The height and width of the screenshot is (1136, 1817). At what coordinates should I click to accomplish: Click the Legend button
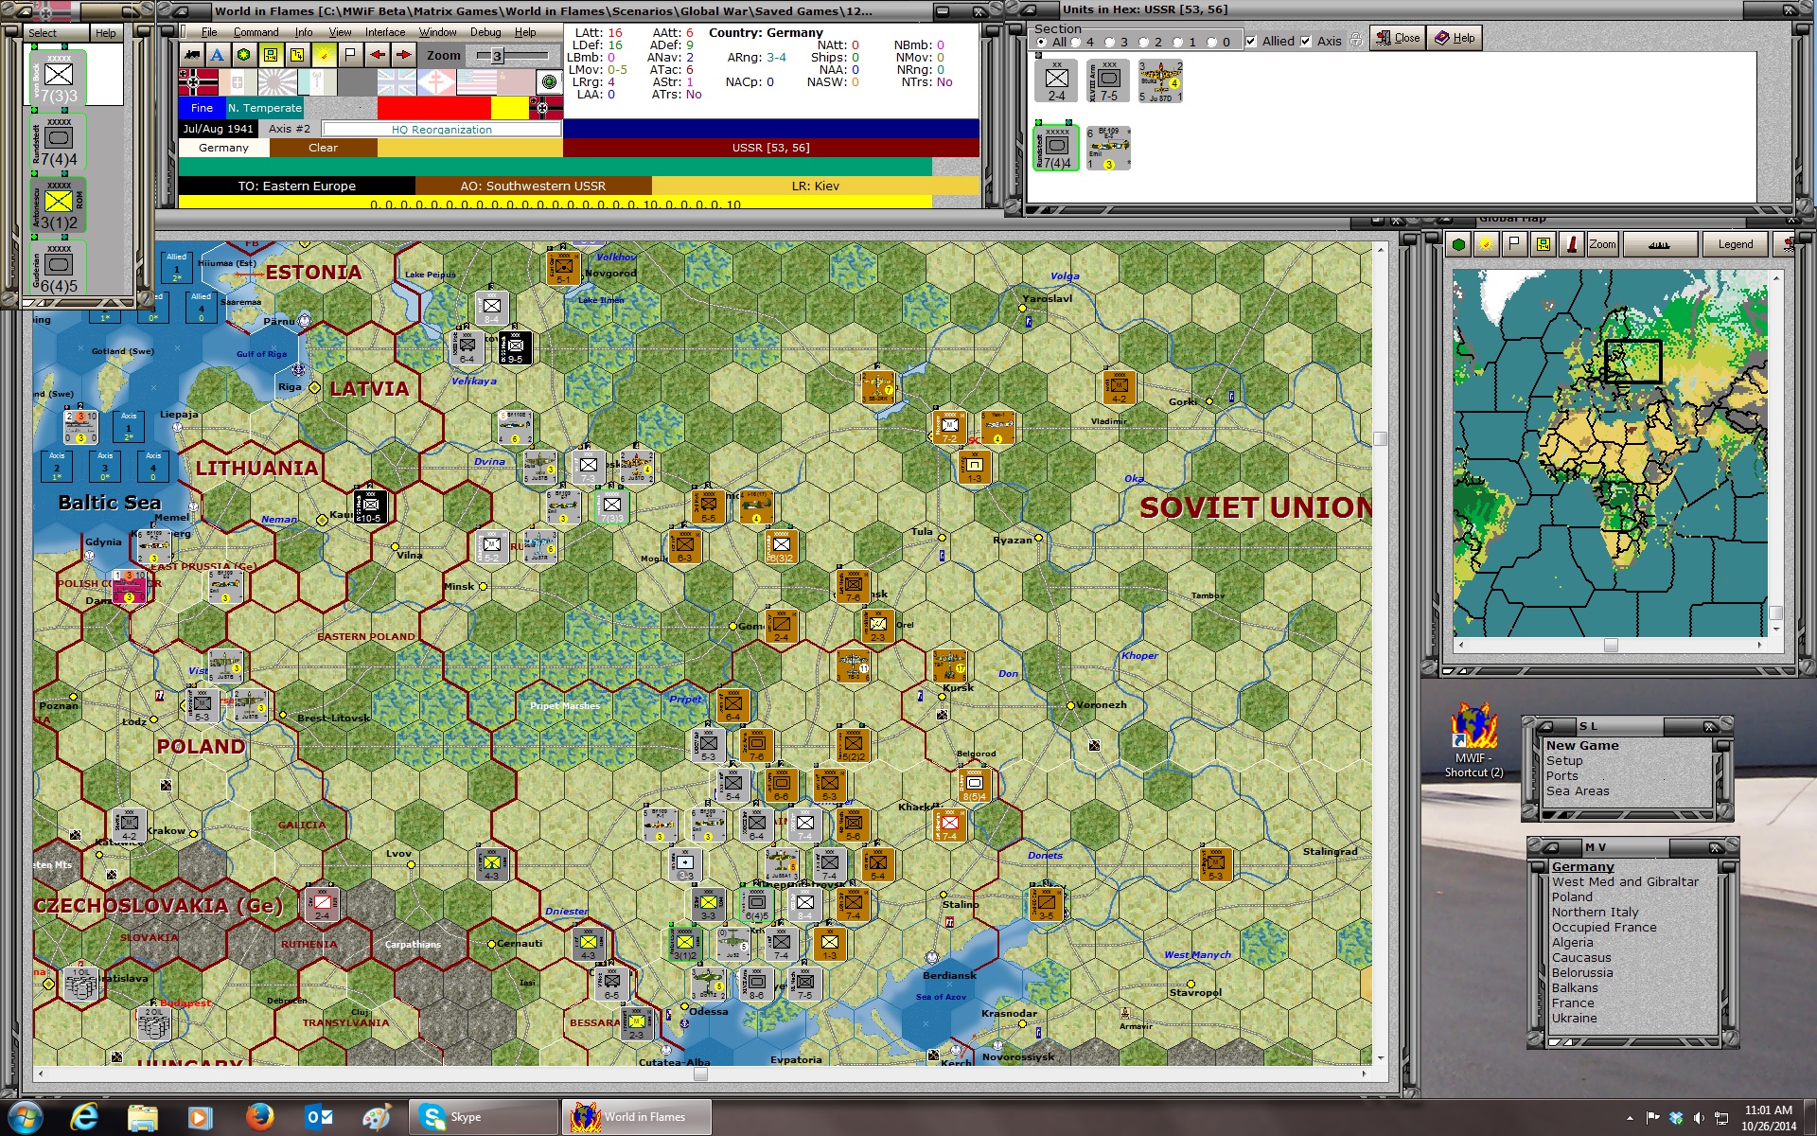[1736, 244]
